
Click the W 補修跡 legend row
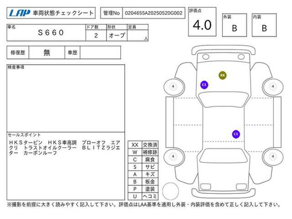coord(143,152)
